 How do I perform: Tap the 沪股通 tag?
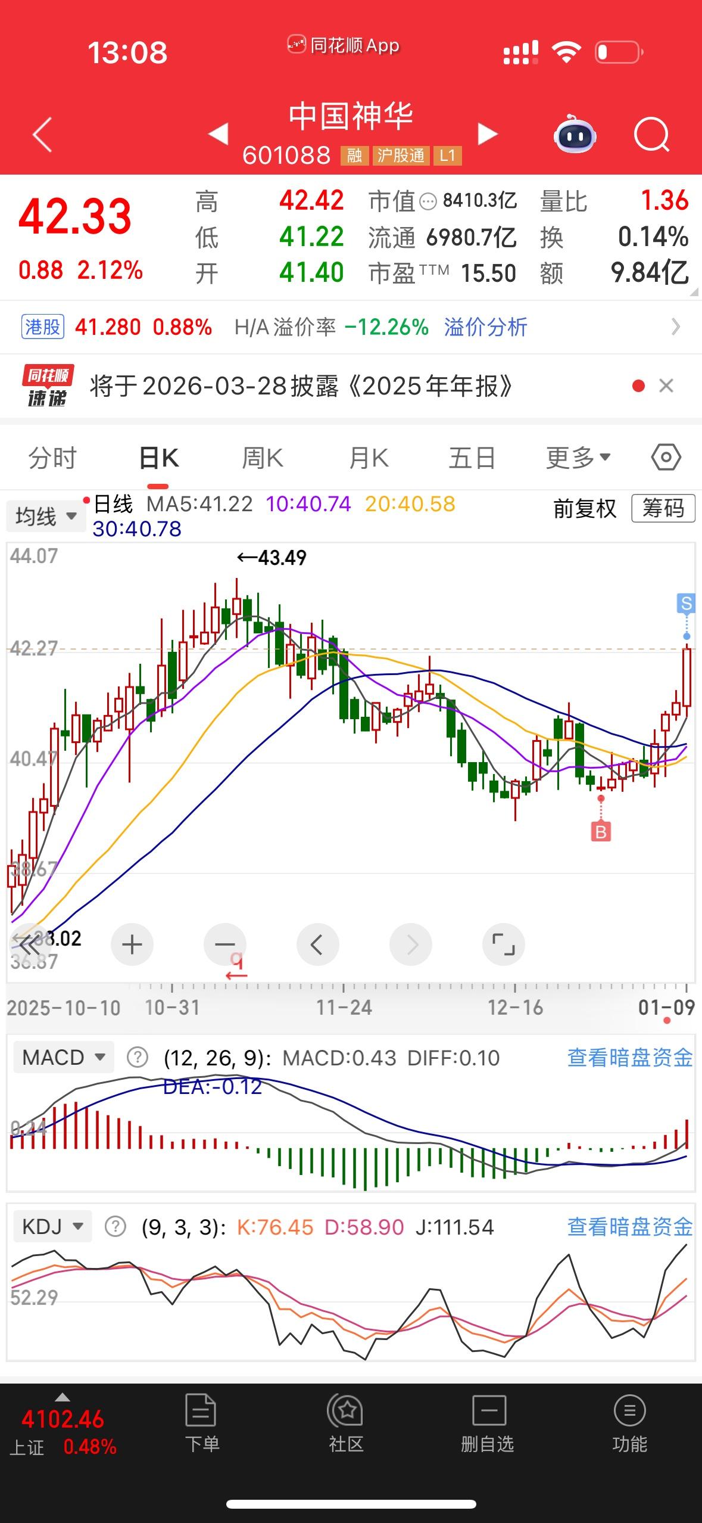click(x=401, y=156)
